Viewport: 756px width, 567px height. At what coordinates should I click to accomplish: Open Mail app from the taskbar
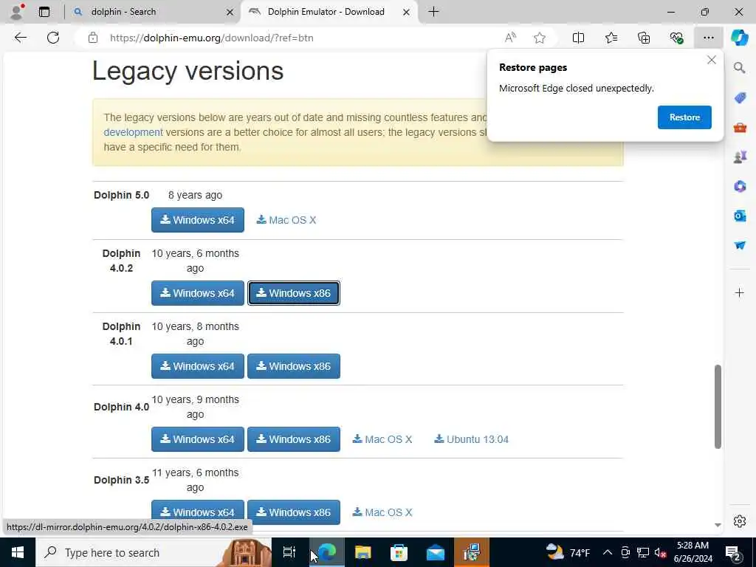pos(435,552)
